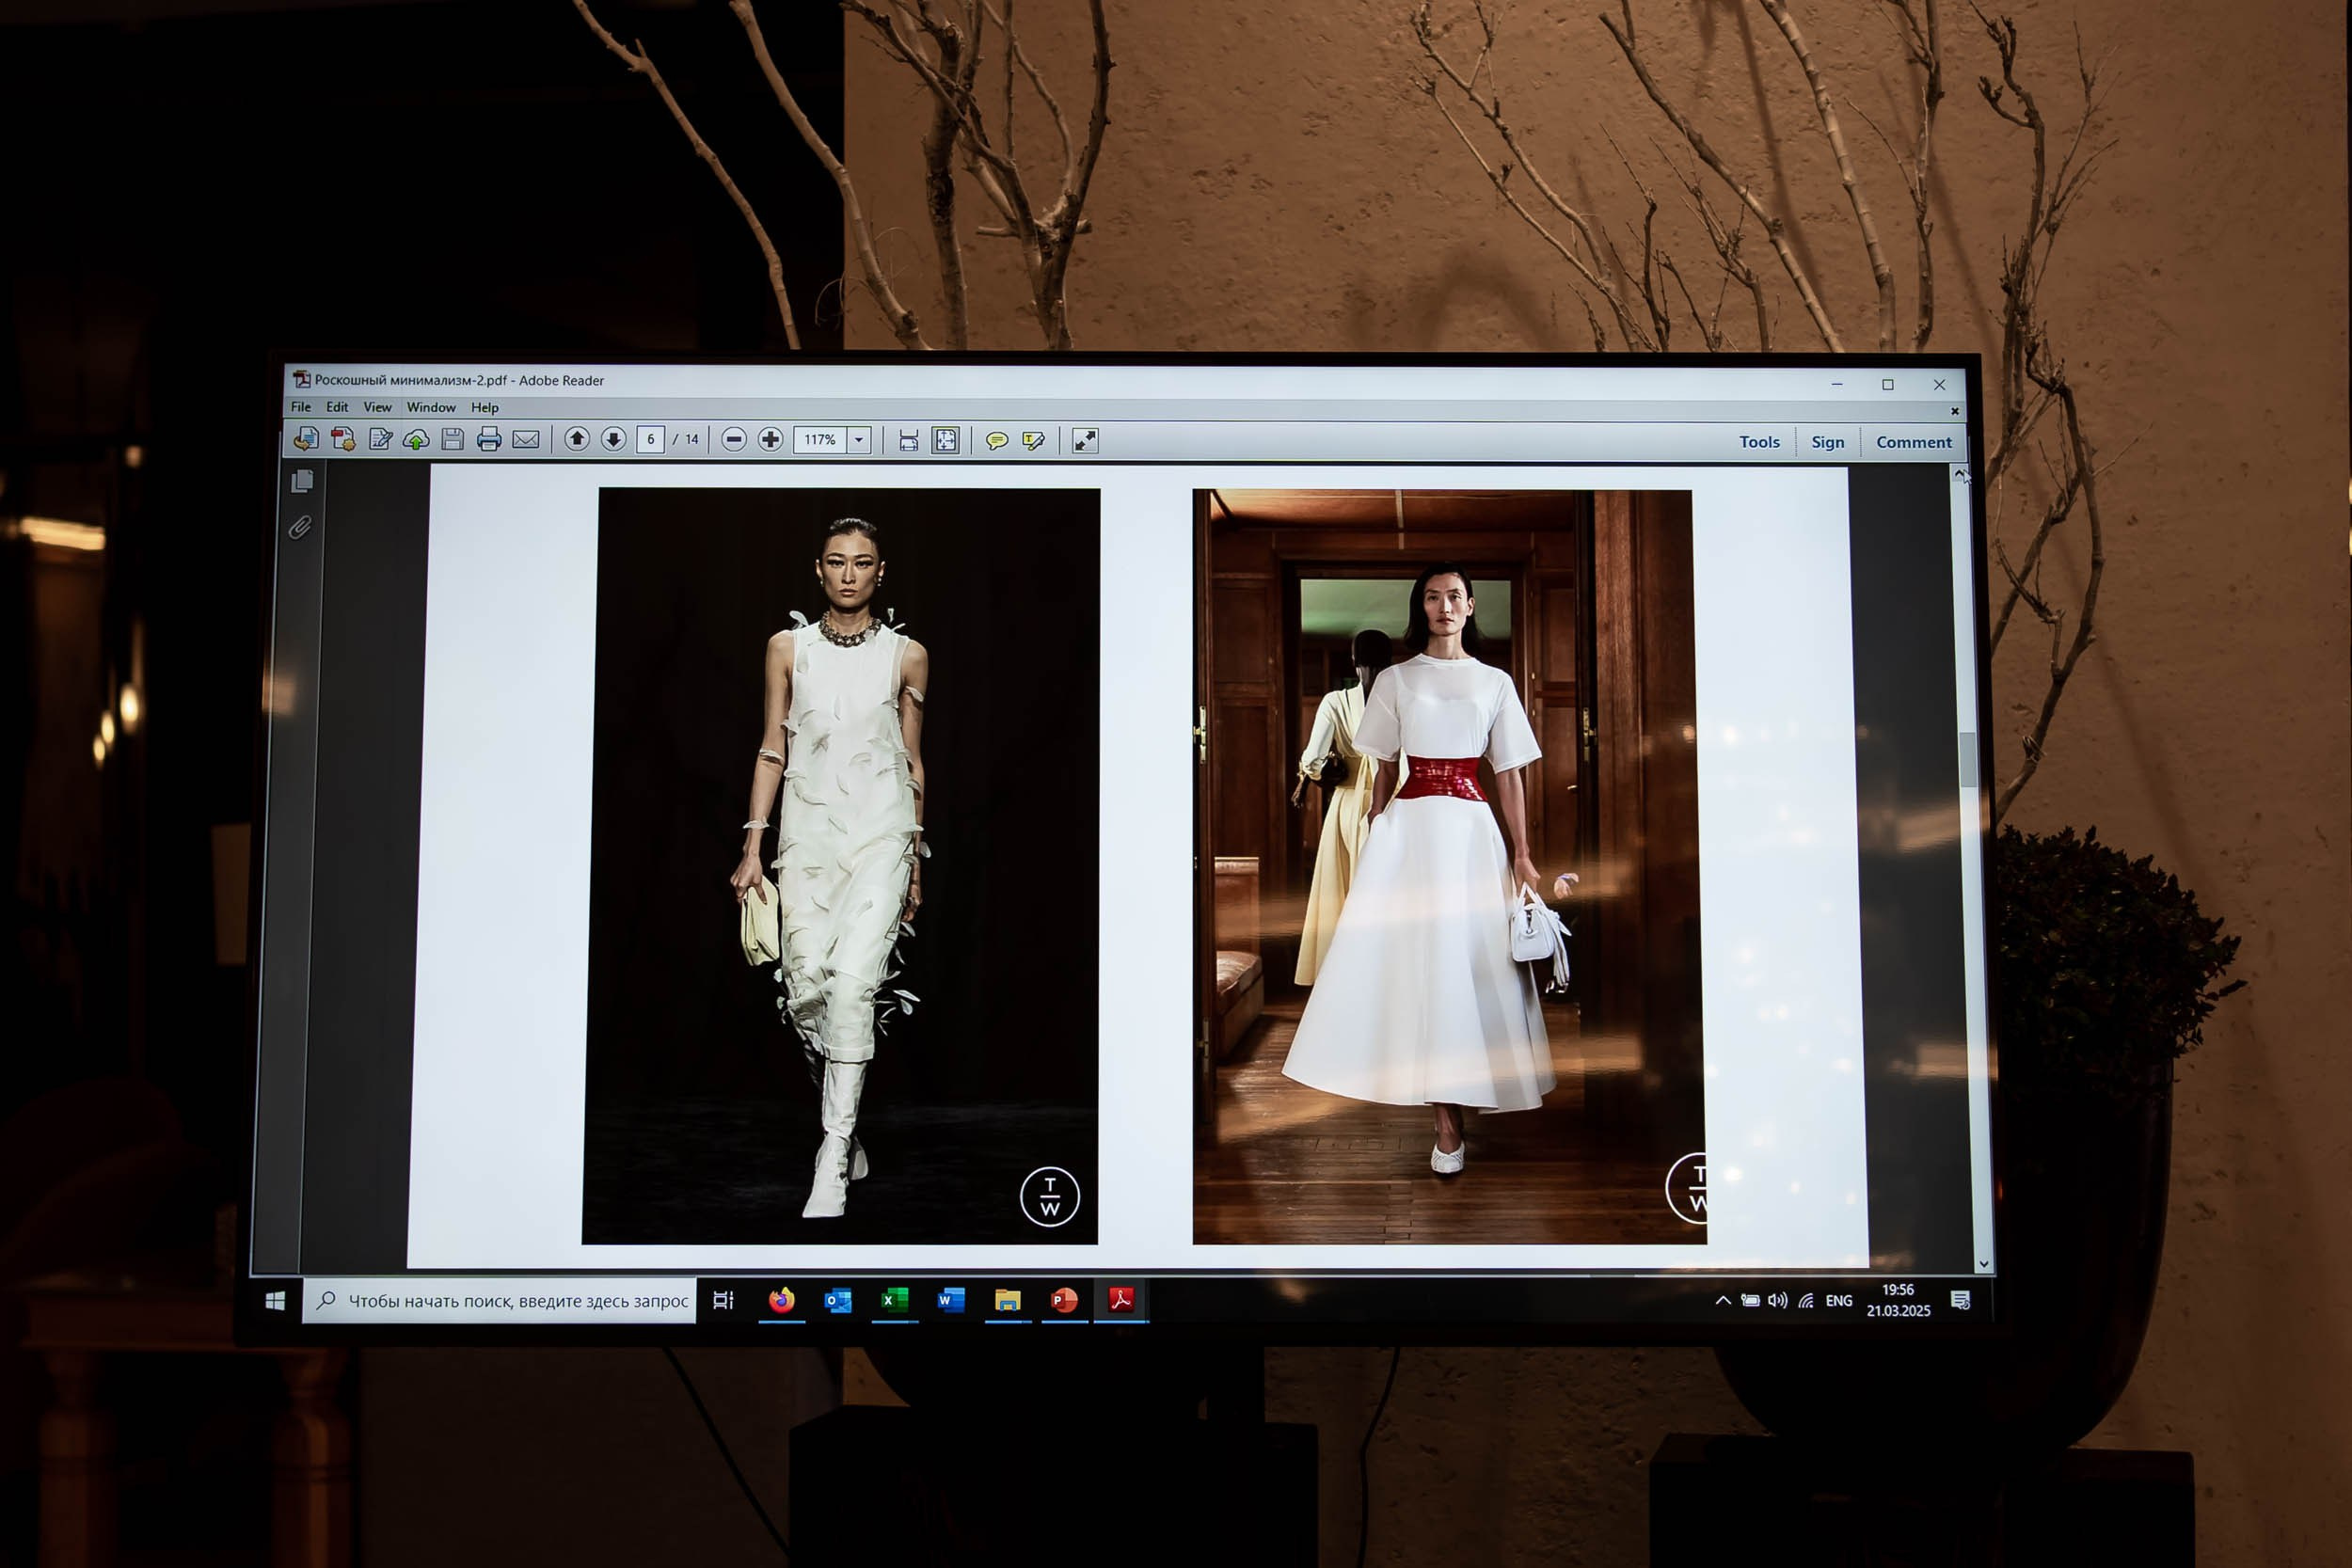This screenshot has height=1568, width=2352.
Task: Select the Highlight text tool
Action: tap(1033, 441)
